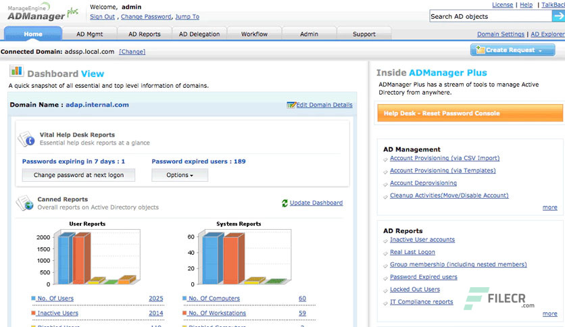
Task: Open Account Provisioning (via CSV Import)
Action: click(x=445, y=158)
